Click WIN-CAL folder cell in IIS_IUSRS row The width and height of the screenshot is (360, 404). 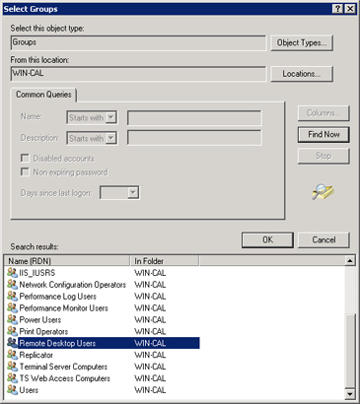pos(150,273)
